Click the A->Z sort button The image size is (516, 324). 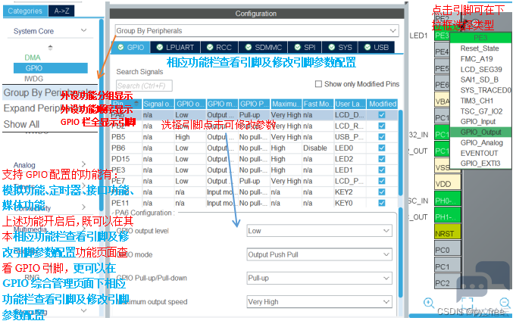(63, 11)
